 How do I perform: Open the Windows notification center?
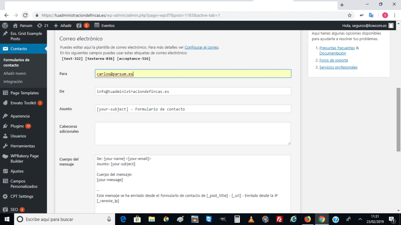click(392, 219)
